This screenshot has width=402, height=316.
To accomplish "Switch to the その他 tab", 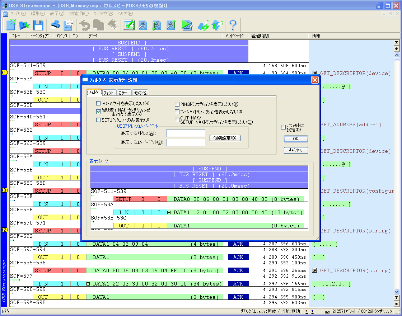I will pyautogui.click(x=140, y=93).
